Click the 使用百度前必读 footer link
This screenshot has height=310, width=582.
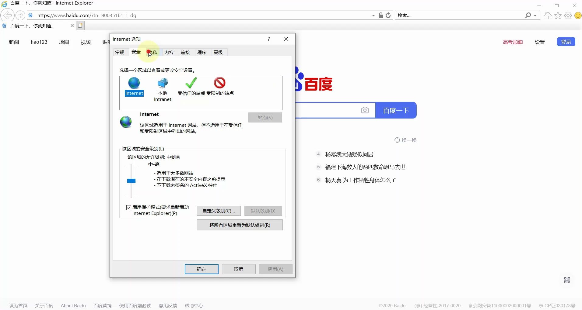135,305
